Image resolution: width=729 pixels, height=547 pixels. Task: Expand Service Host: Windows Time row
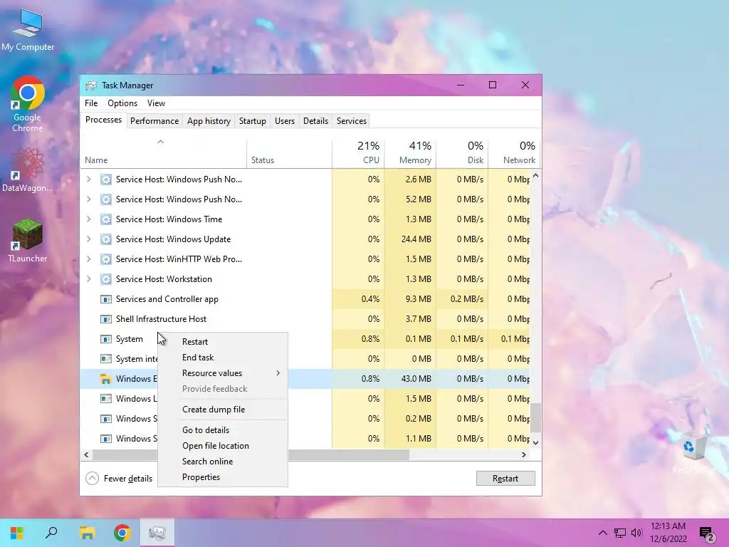(89, 219)
